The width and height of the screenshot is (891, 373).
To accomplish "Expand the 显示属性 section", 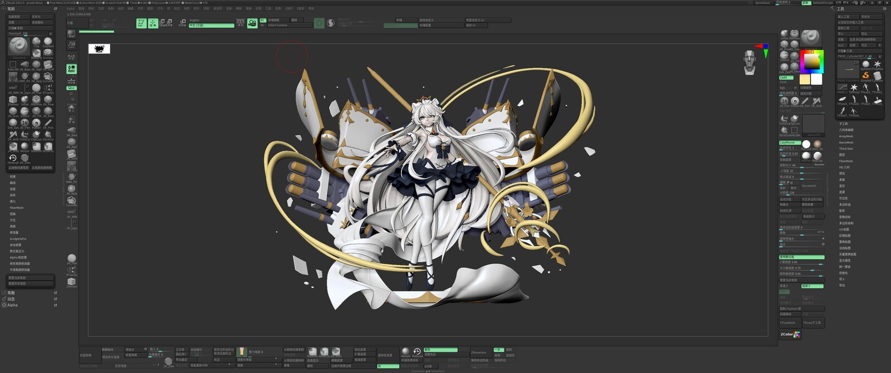I will tap(845, 260).
